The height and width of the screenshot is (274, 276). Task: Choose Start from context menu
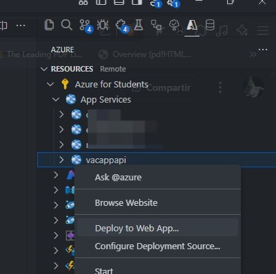158,270
